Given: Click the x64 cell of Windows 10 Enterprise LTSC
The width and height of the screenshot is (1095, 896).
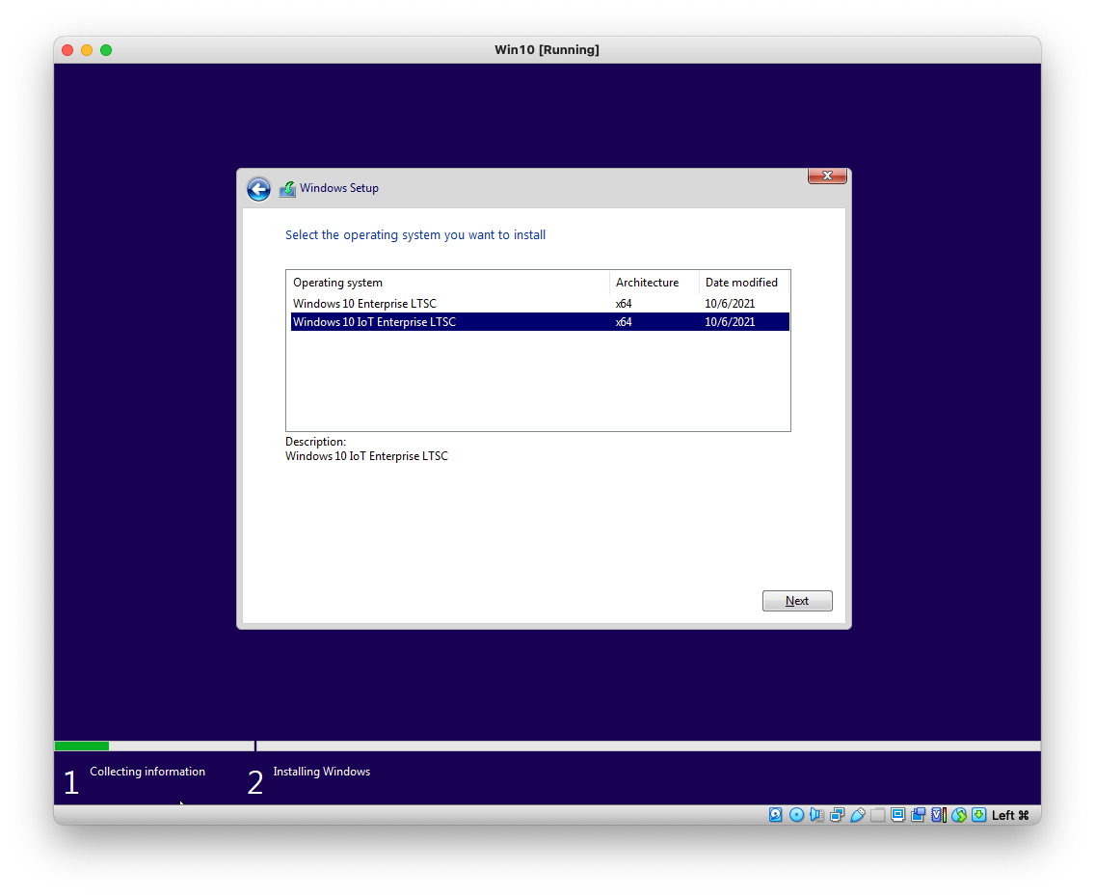Looking at the screenshot, I should point(624,303).
